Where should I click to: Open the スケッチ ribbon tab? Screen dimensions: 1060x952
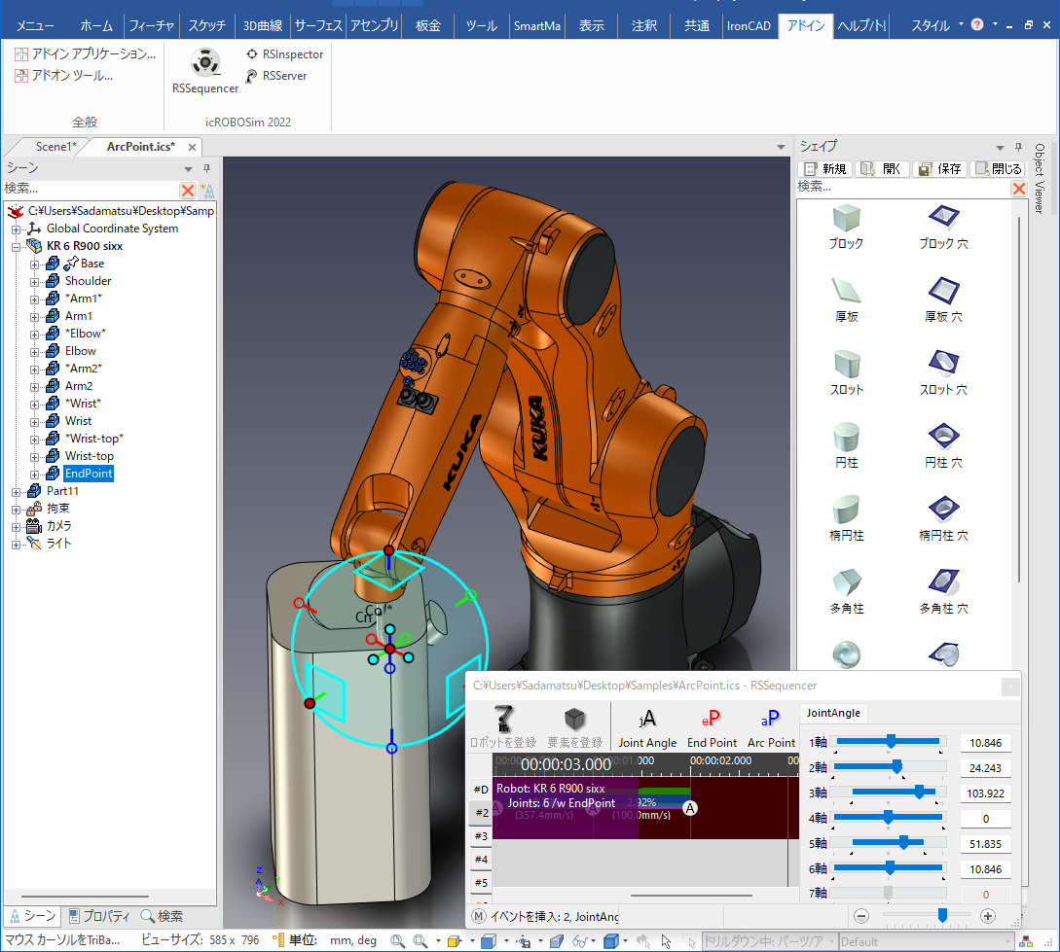pos(206,25)
